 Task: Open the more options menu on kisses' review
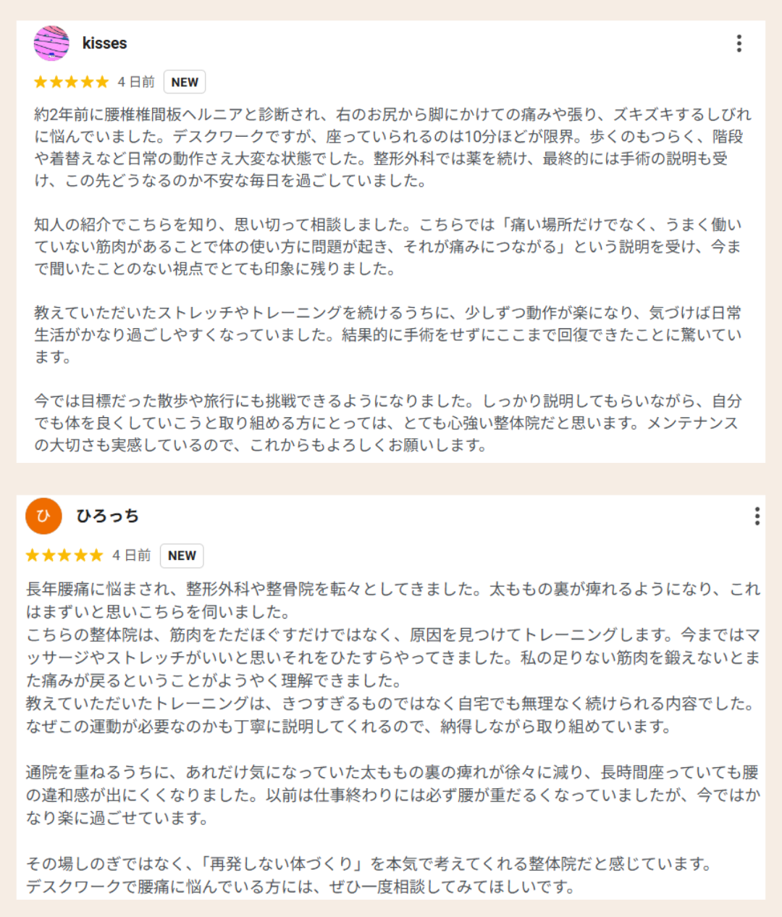tap(739, 43)
